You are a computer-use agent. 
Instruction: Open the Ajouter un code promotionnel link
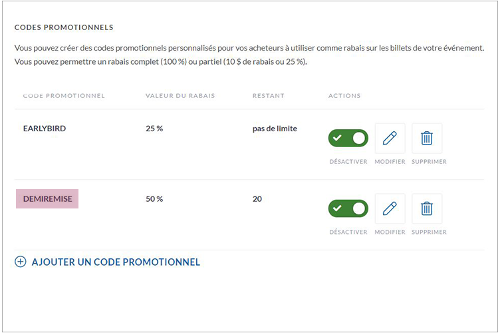(116, 262)
